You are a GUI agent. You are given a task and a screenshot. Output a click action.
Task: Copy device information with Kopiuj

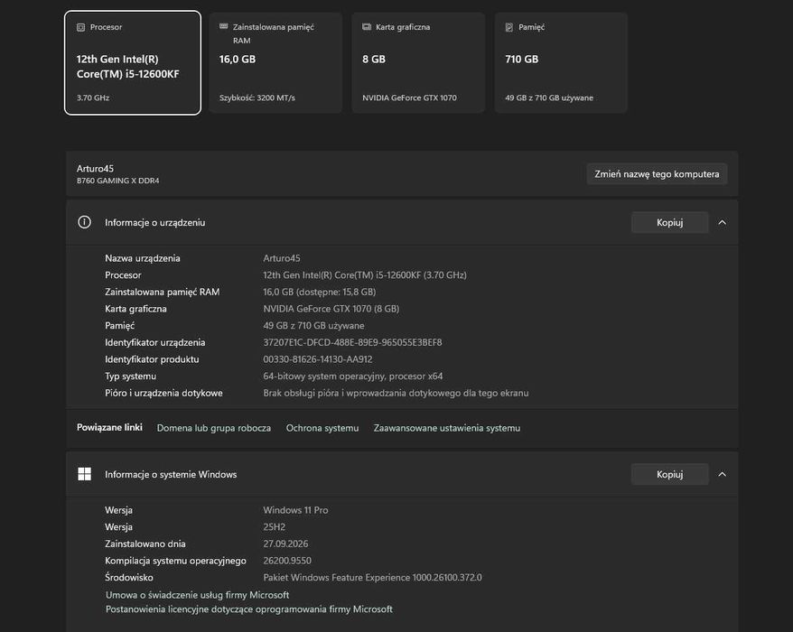click(x=669, y=222)
